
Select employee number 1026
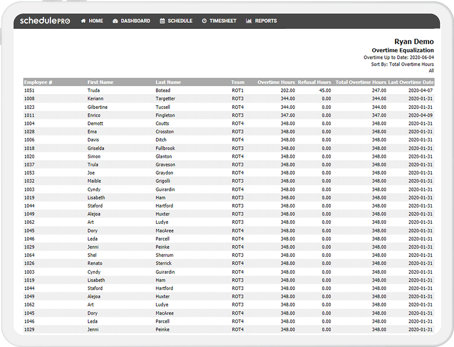click(29, 263)
